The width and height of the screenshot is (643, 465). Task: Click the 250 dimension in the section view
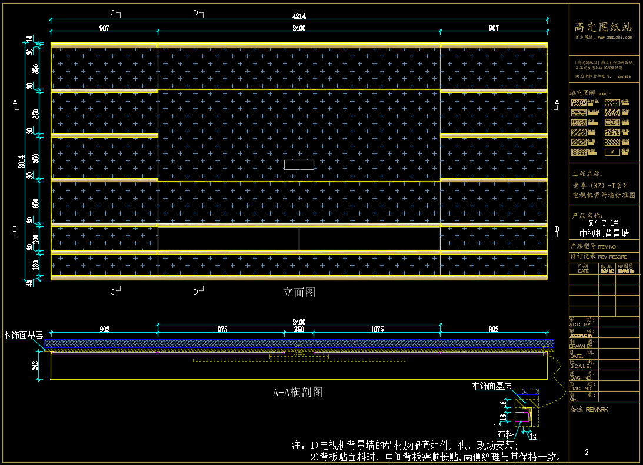tap(299, 330)
